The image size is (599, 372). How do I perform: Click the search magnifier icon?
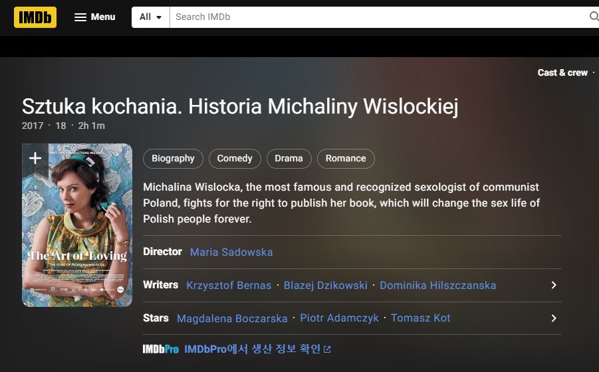coord(594,17)
